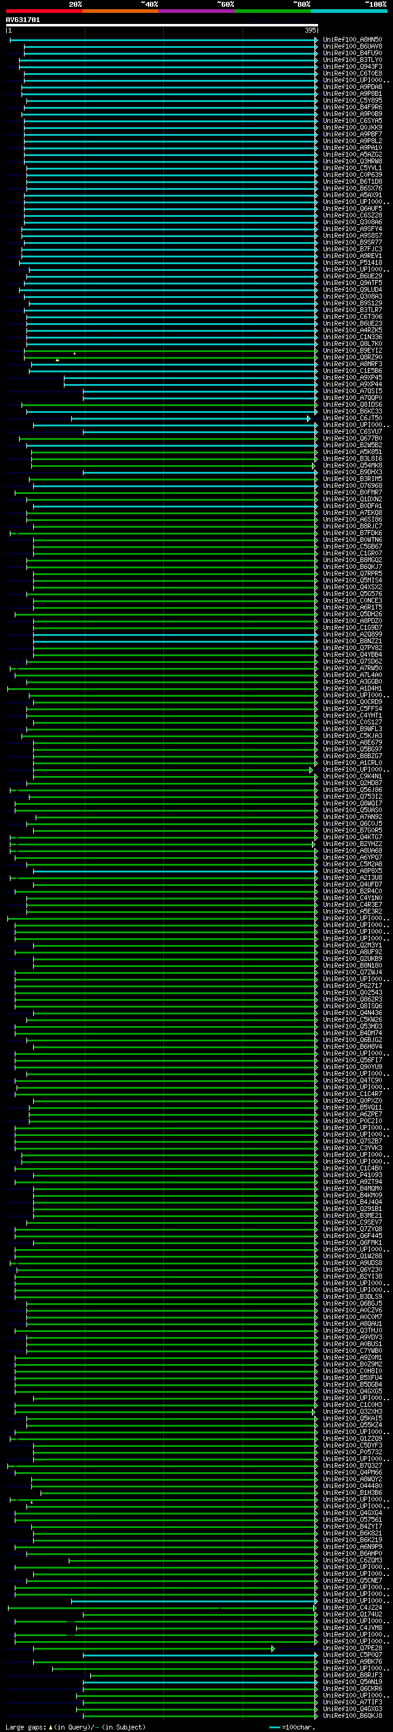Select the UniRef100_A9SFY4 label
Viewport: 393px width, 1732px height.
pyautogui.click(x=352, y=229)
